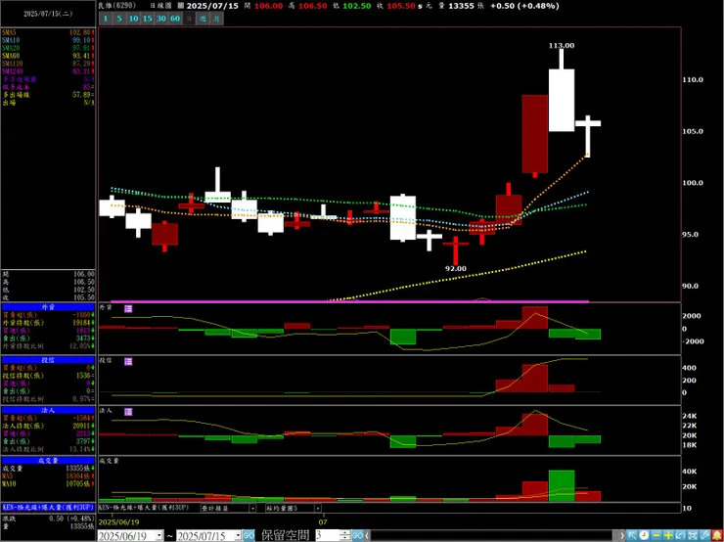Click the SMA120 value 87.29

pyautogui.click(x=83, y=64)
